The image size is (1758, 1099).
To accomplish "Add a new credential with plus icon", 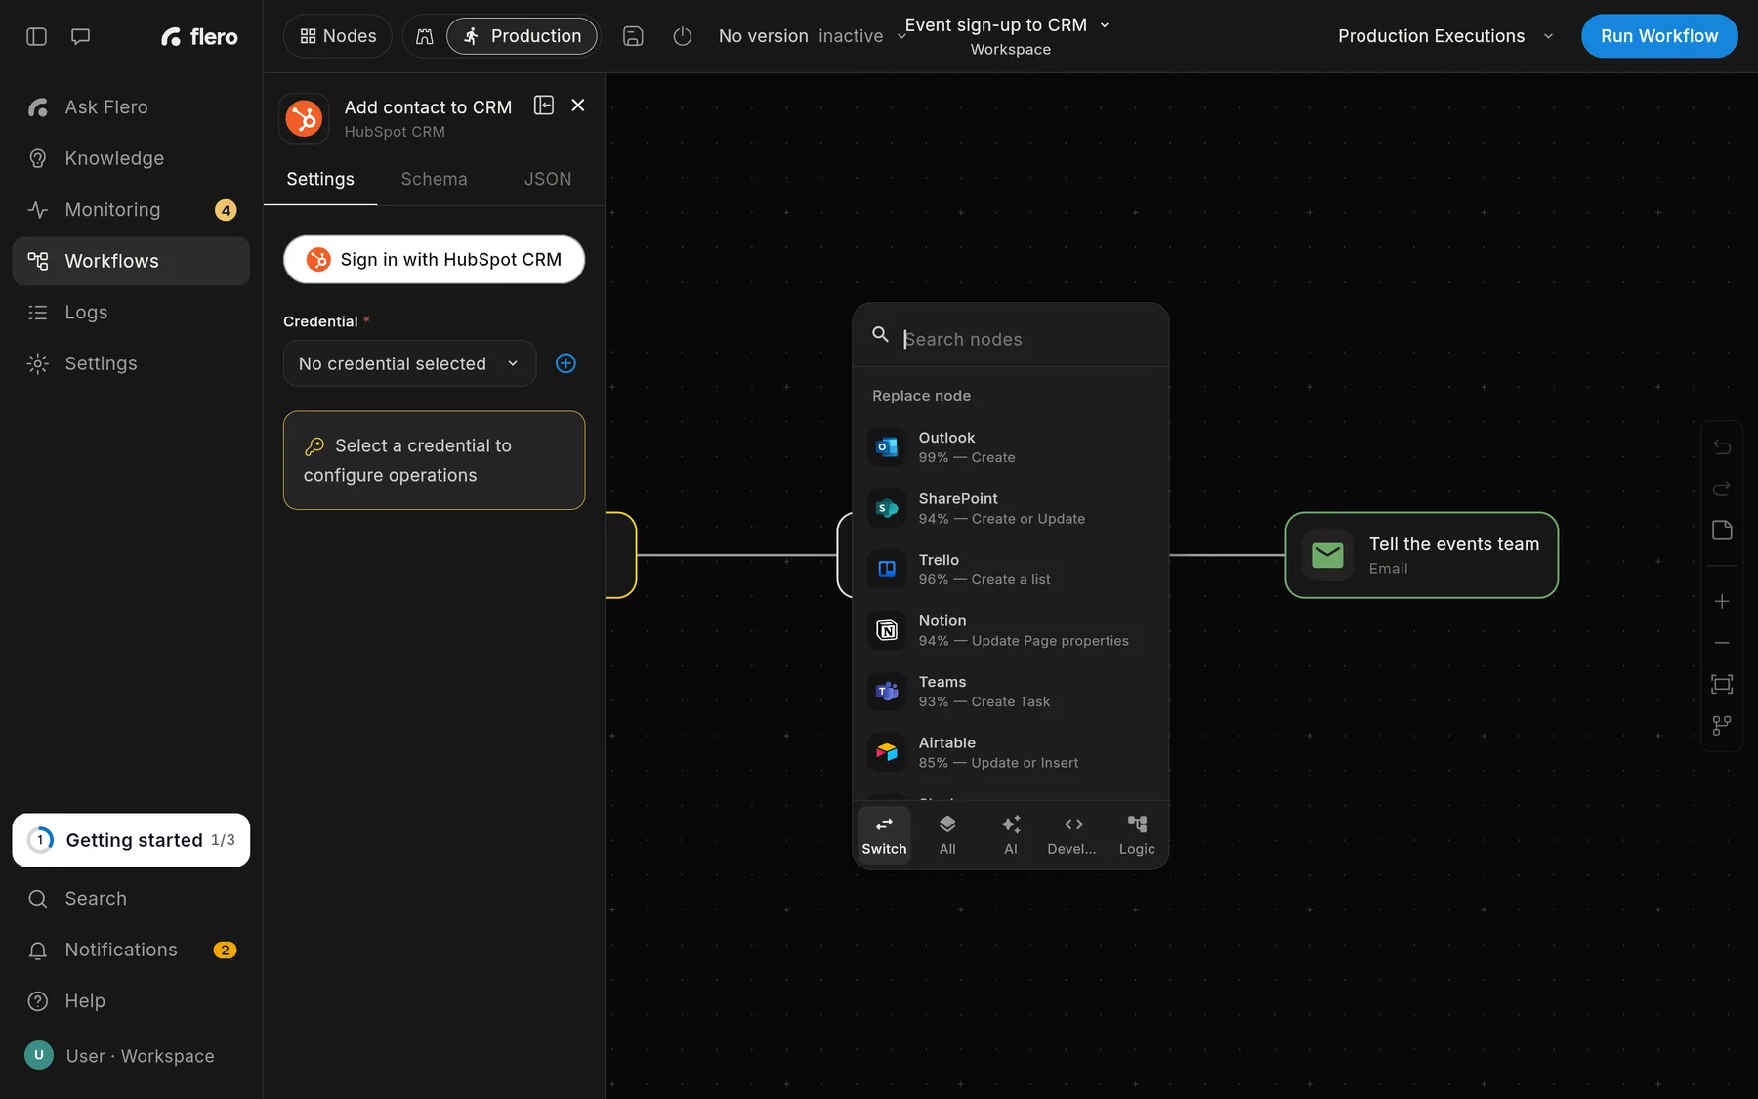I will (x=565, y=363).
